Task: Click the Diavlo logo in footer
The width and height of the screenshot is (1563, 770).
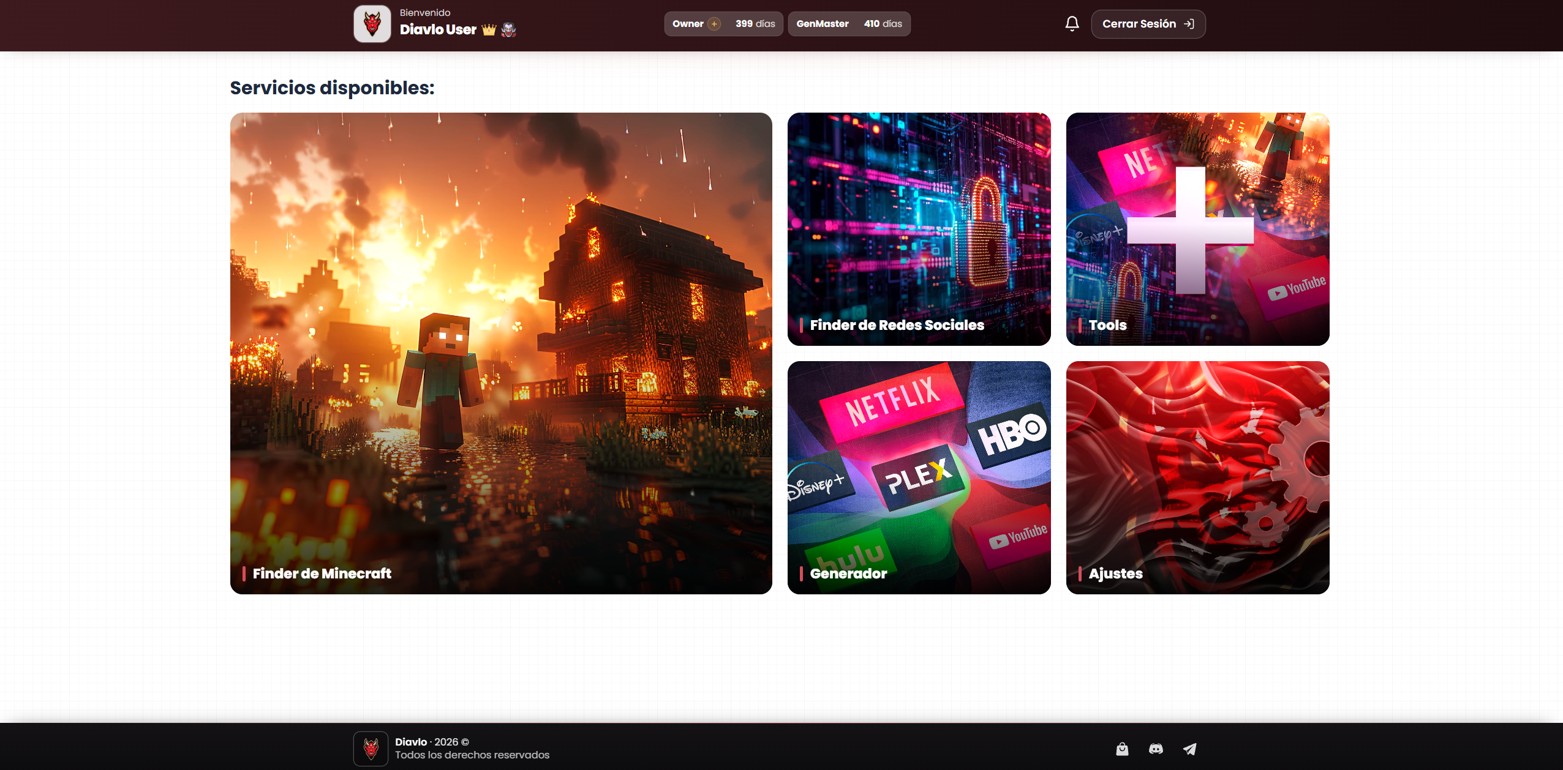Action: coord(371,749)
